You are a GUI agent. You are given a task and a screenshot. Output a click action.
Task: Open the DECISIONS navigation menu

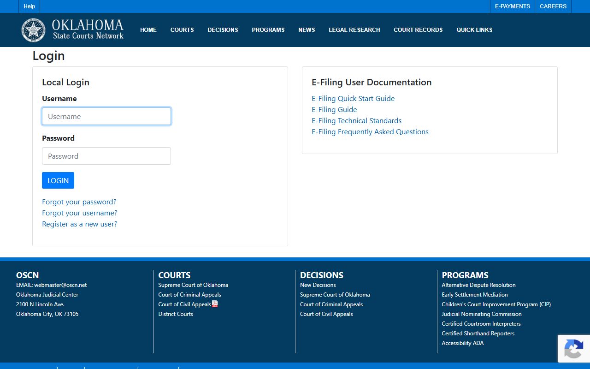pos(223,30)
